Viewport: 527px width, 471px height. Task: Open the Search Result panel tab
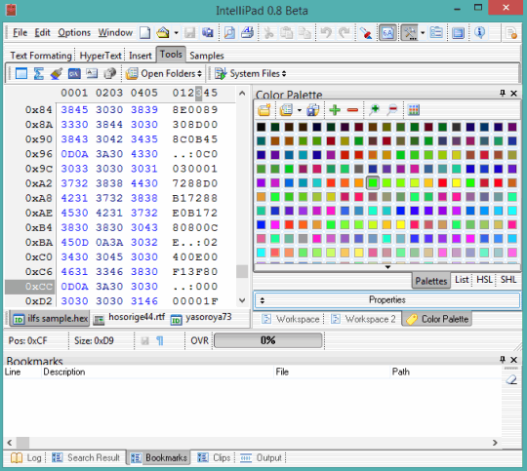87,457
